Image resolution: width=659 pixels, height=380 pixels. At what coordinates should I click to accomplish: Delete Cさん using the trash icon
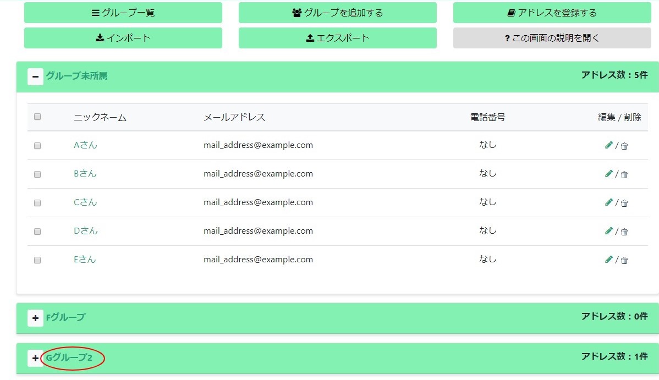pos(624,202)
